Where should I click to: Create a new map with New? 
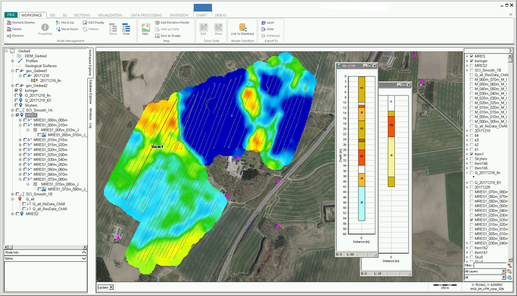[145, 27]
